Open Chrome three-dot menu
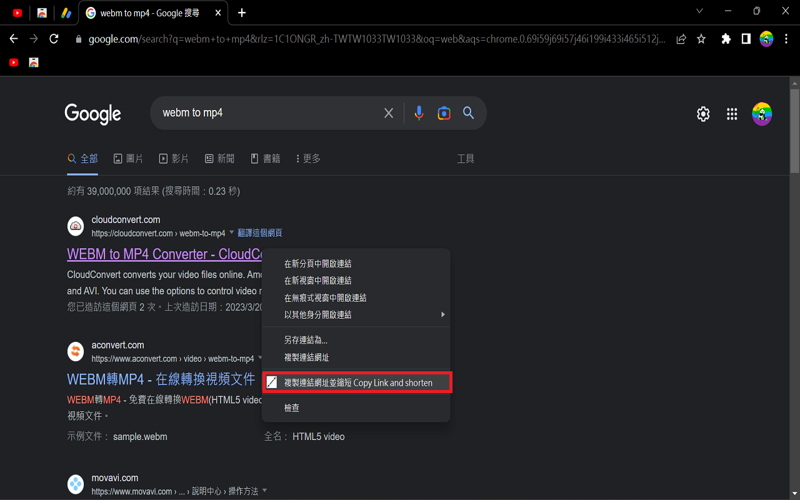Viewport: 800px width, 500px height. [786, 39]
